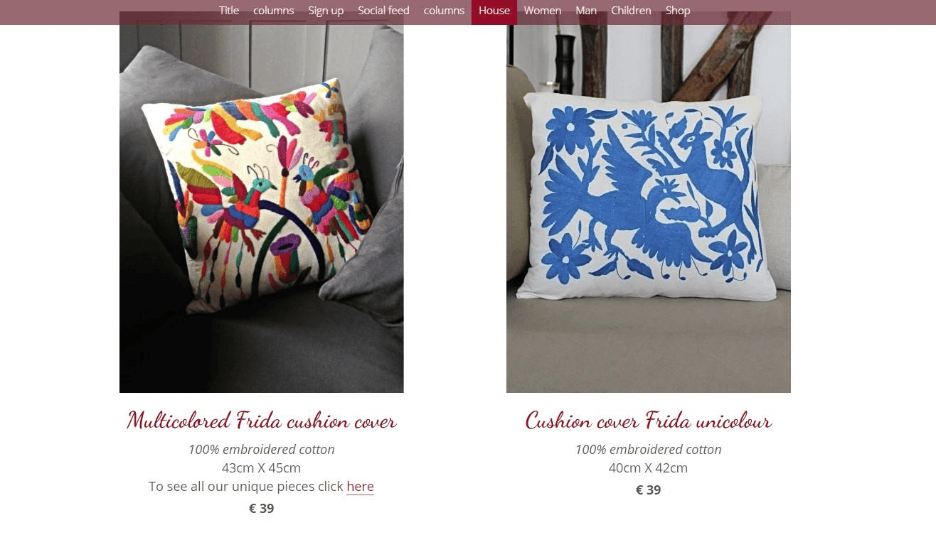Click the blue embroidered cushion photo
Viewport: 936px width, 535px height.
649,202
